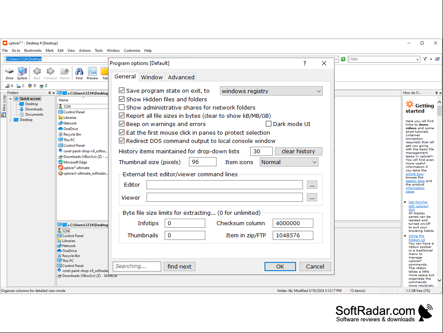The width and height of the screenshot is (443, 333).
Task: Disable Beep on warnings and errors
Action: [x=122, y=124]
